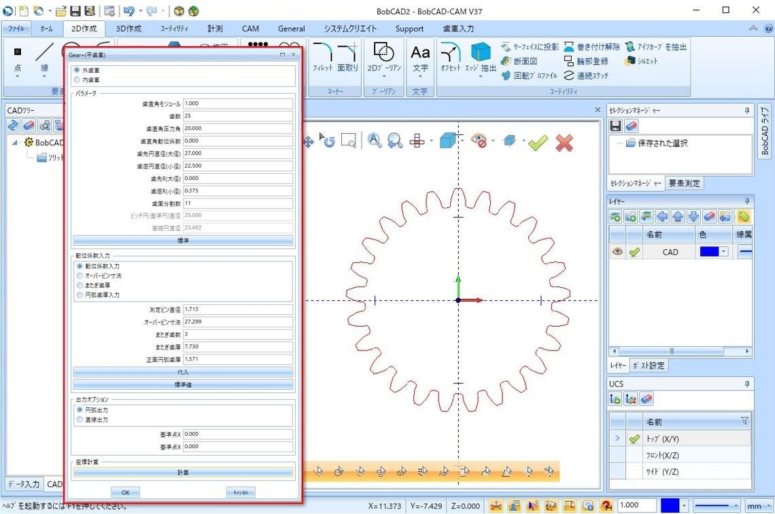This screenshot has height=514, width=775.
Task: Open the 断面図 cross-section tool
Action: (519, 61)
